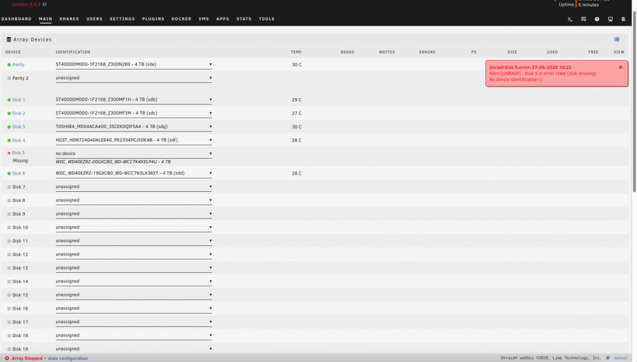Open the feedback icon in header
This screenshot has width=637, height=362.
[583, 19]
